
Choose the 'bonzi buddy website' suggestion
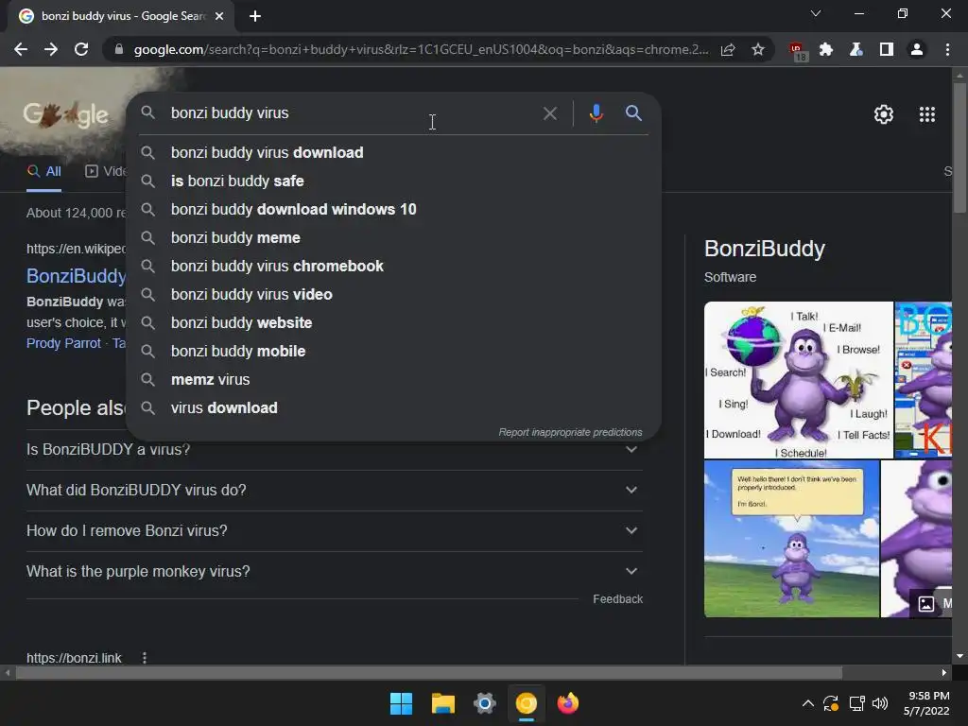click(x=393, y=323)
